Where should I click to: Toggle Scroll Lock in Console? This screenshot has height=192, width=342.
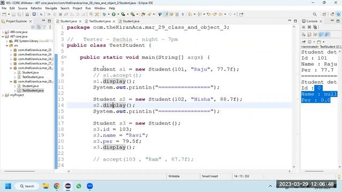pos(309,34)
